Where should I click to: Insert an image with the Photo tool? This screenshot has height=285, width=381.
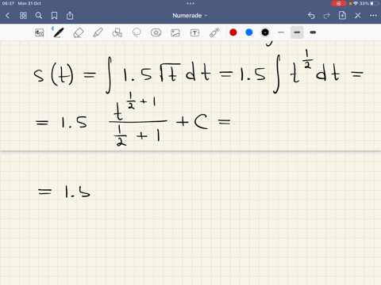coord(175,32)
